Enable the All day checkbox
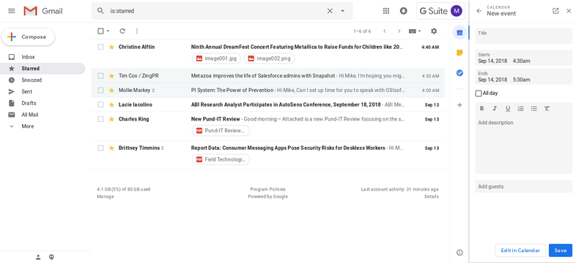The image size is (576, 263). coord(479,94)
